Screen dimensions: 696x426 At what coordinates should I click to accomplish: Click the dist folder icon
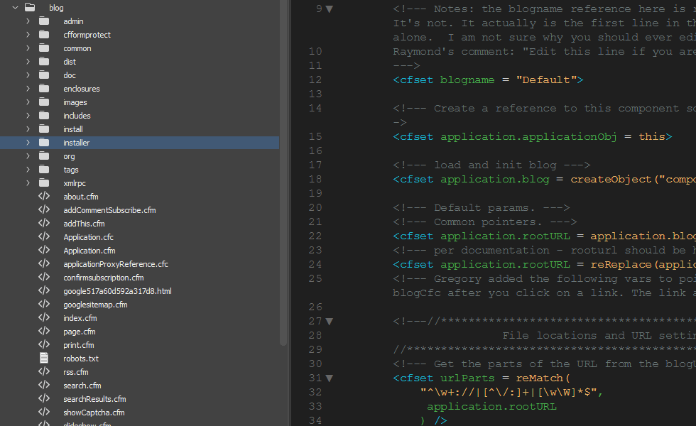click(44, 61)
